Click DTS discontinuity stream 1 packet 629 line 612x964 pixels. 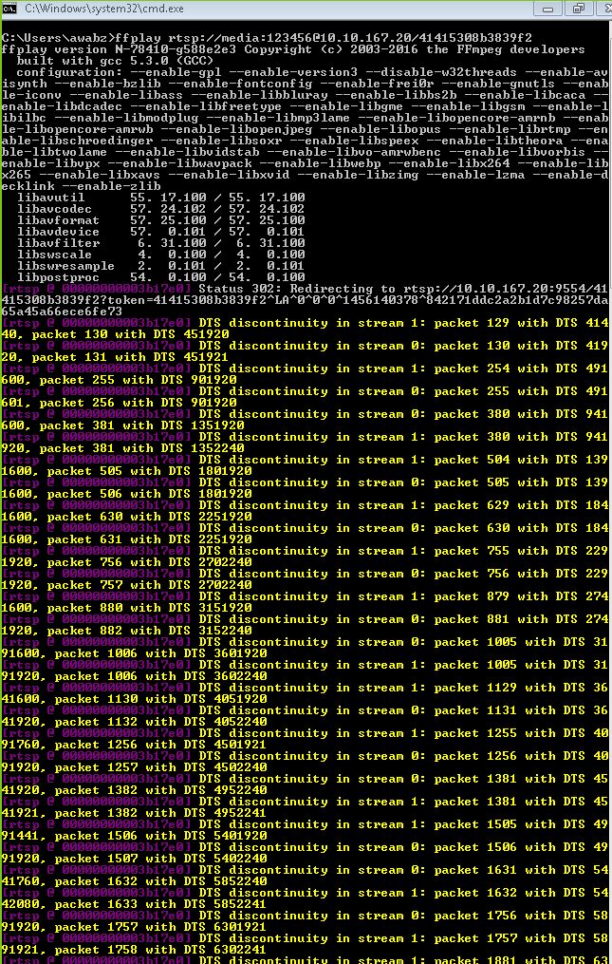[305, 504]
